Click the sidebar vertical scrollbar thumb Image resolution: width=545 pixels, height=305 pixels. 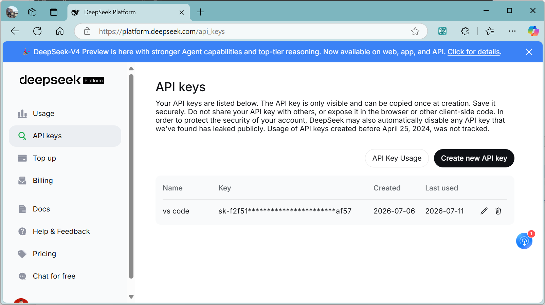[x=131, y=176]
